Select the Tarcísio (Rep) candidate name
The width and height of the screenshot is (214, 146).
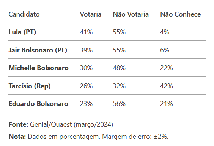[x=30, y=86]
